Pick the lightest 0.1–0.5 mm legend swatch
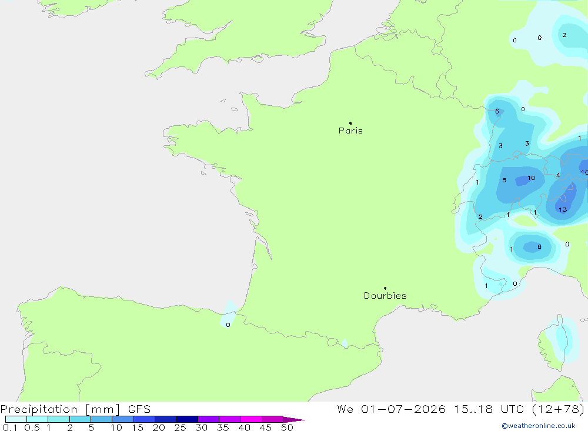The height and width of the screenshot is (431, 588). tap(16, 419)
